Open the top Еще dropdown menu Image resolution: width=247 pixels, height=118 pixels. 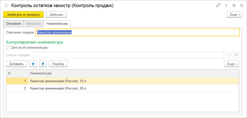[234, 15]
